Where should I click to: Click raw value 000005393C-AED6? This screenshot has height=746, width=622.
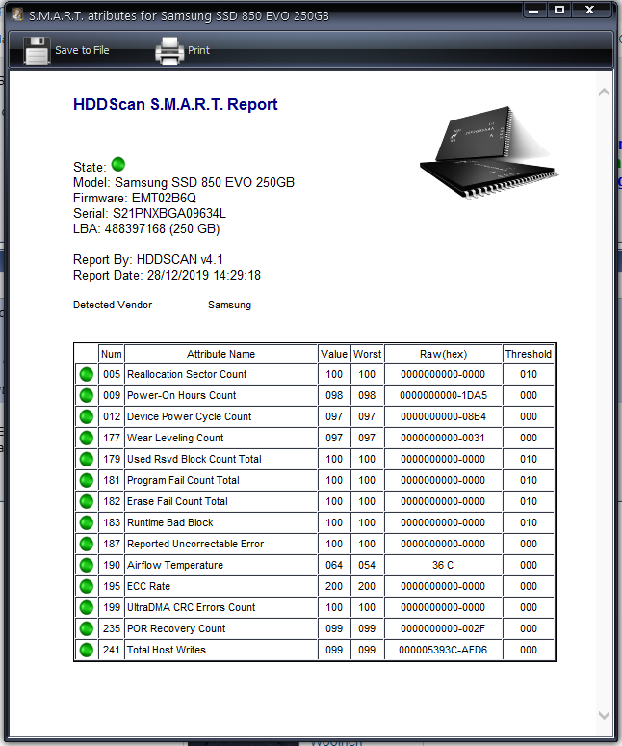point(443,650)
